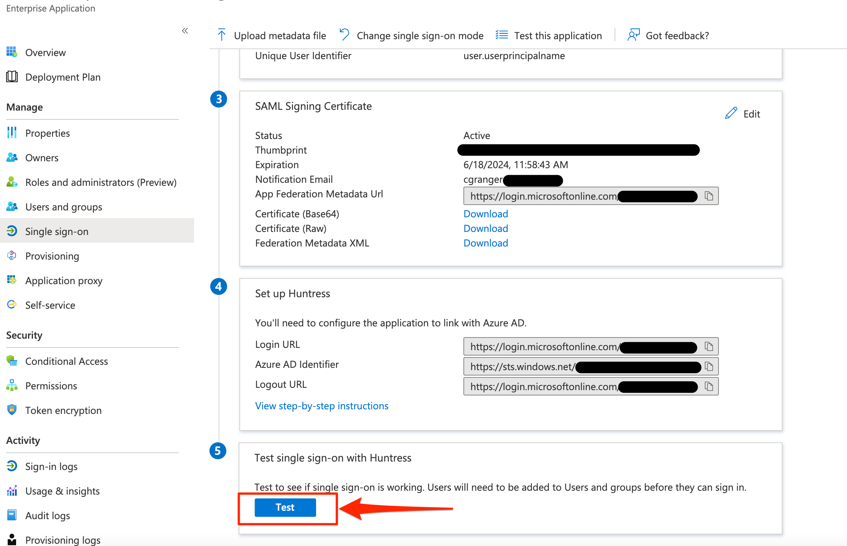This screenshot has height=546, width=847.
Task: Click Got feedback? link
Action: click(668, 35)
